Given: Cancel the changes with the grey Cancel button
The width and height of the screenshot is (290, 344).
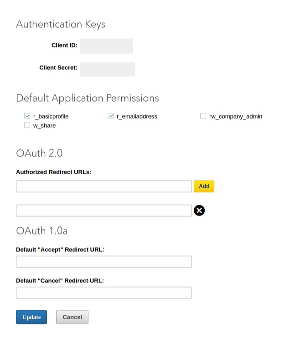Looking at the screenshot, I should point(72,317).
